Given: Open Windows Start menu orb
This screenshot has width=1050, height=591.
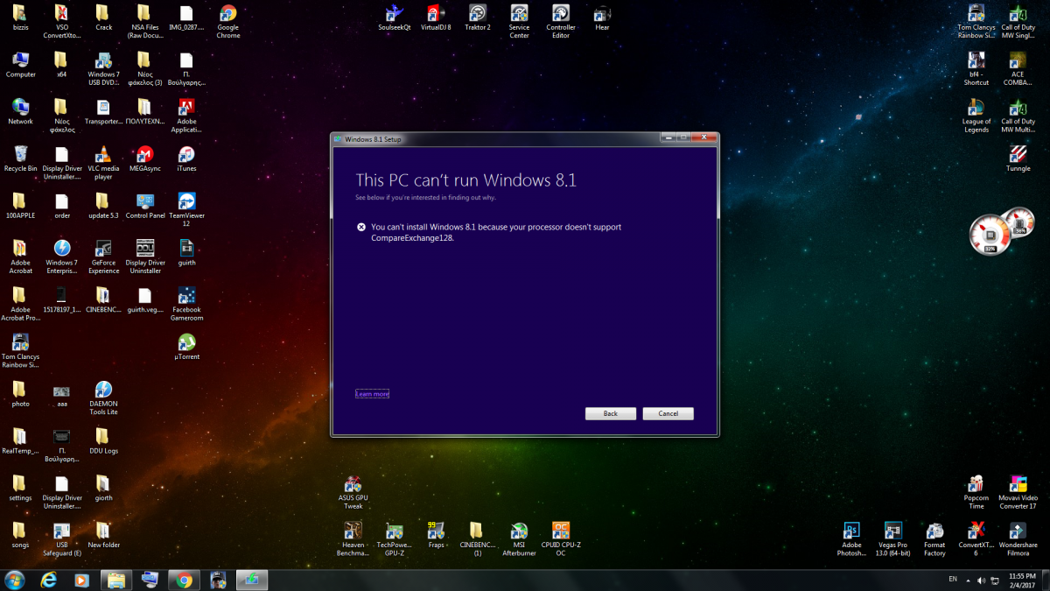Looking at the screenshot, I should tap(15, 580).
